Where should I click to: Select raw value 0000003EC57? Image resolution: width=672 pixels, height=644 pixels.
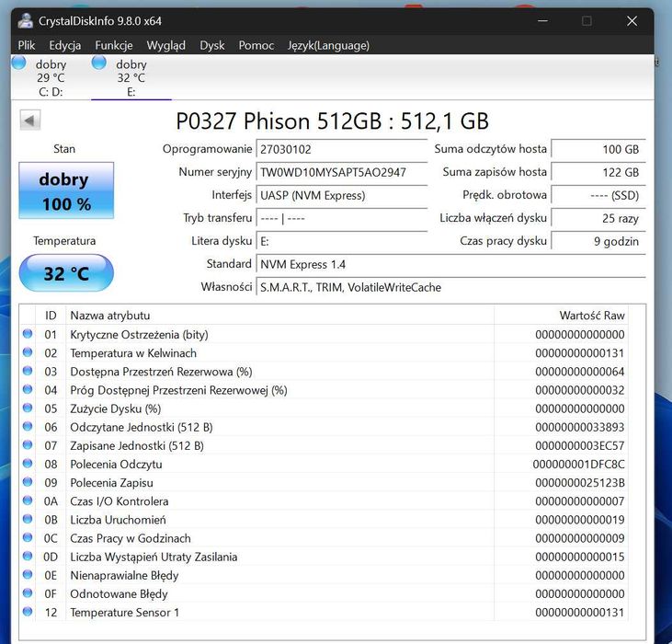pyautogui.click(x=580, y=445)
